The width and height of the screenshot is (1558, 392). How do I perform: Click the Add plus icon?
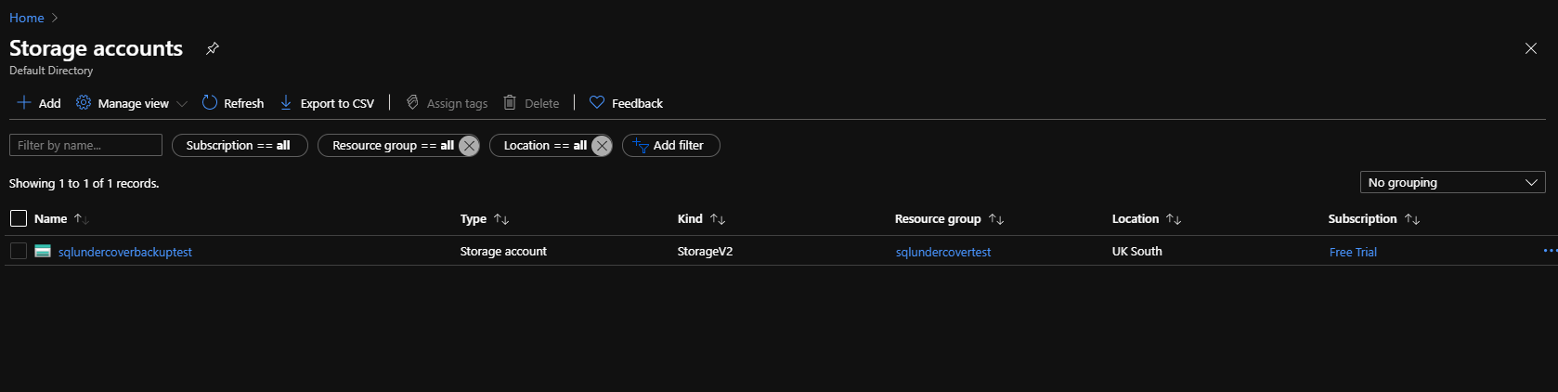click(x=24, y=103)
